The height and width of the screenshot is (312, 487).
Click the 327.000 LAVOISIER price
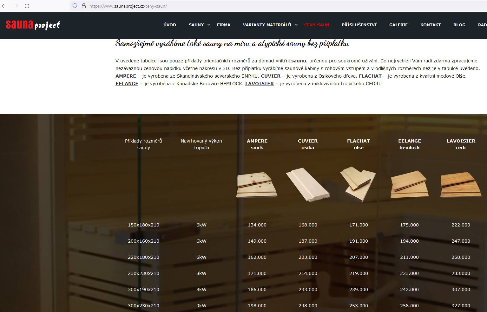coord(461,306)
